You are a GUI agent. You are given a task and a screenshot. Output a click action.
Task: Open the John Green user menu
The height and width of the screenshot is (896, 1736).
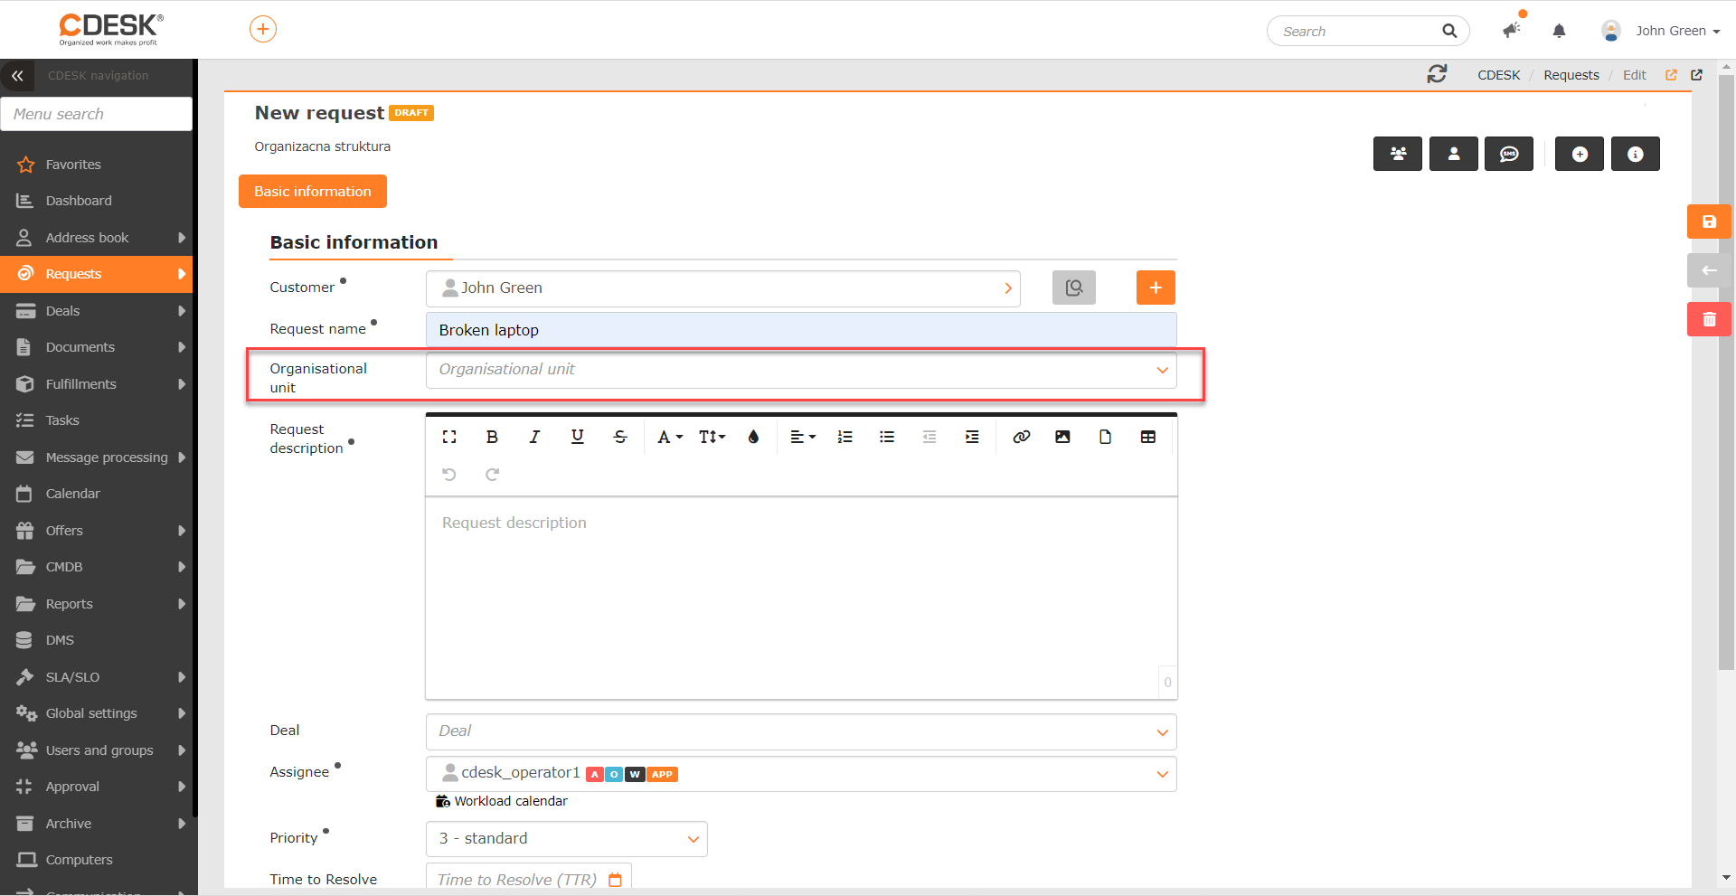click(x=1660, y=31)
